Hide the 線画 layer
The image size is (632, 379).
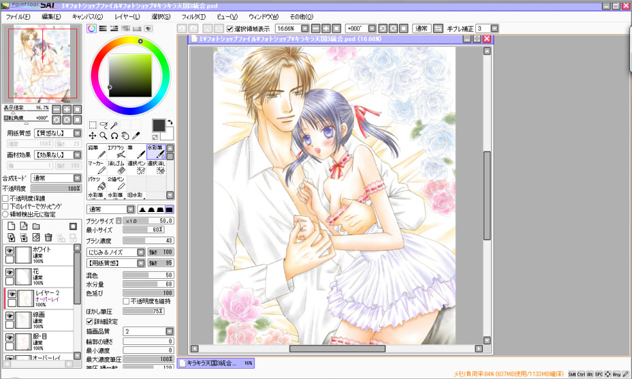click(x=10, y=316)
